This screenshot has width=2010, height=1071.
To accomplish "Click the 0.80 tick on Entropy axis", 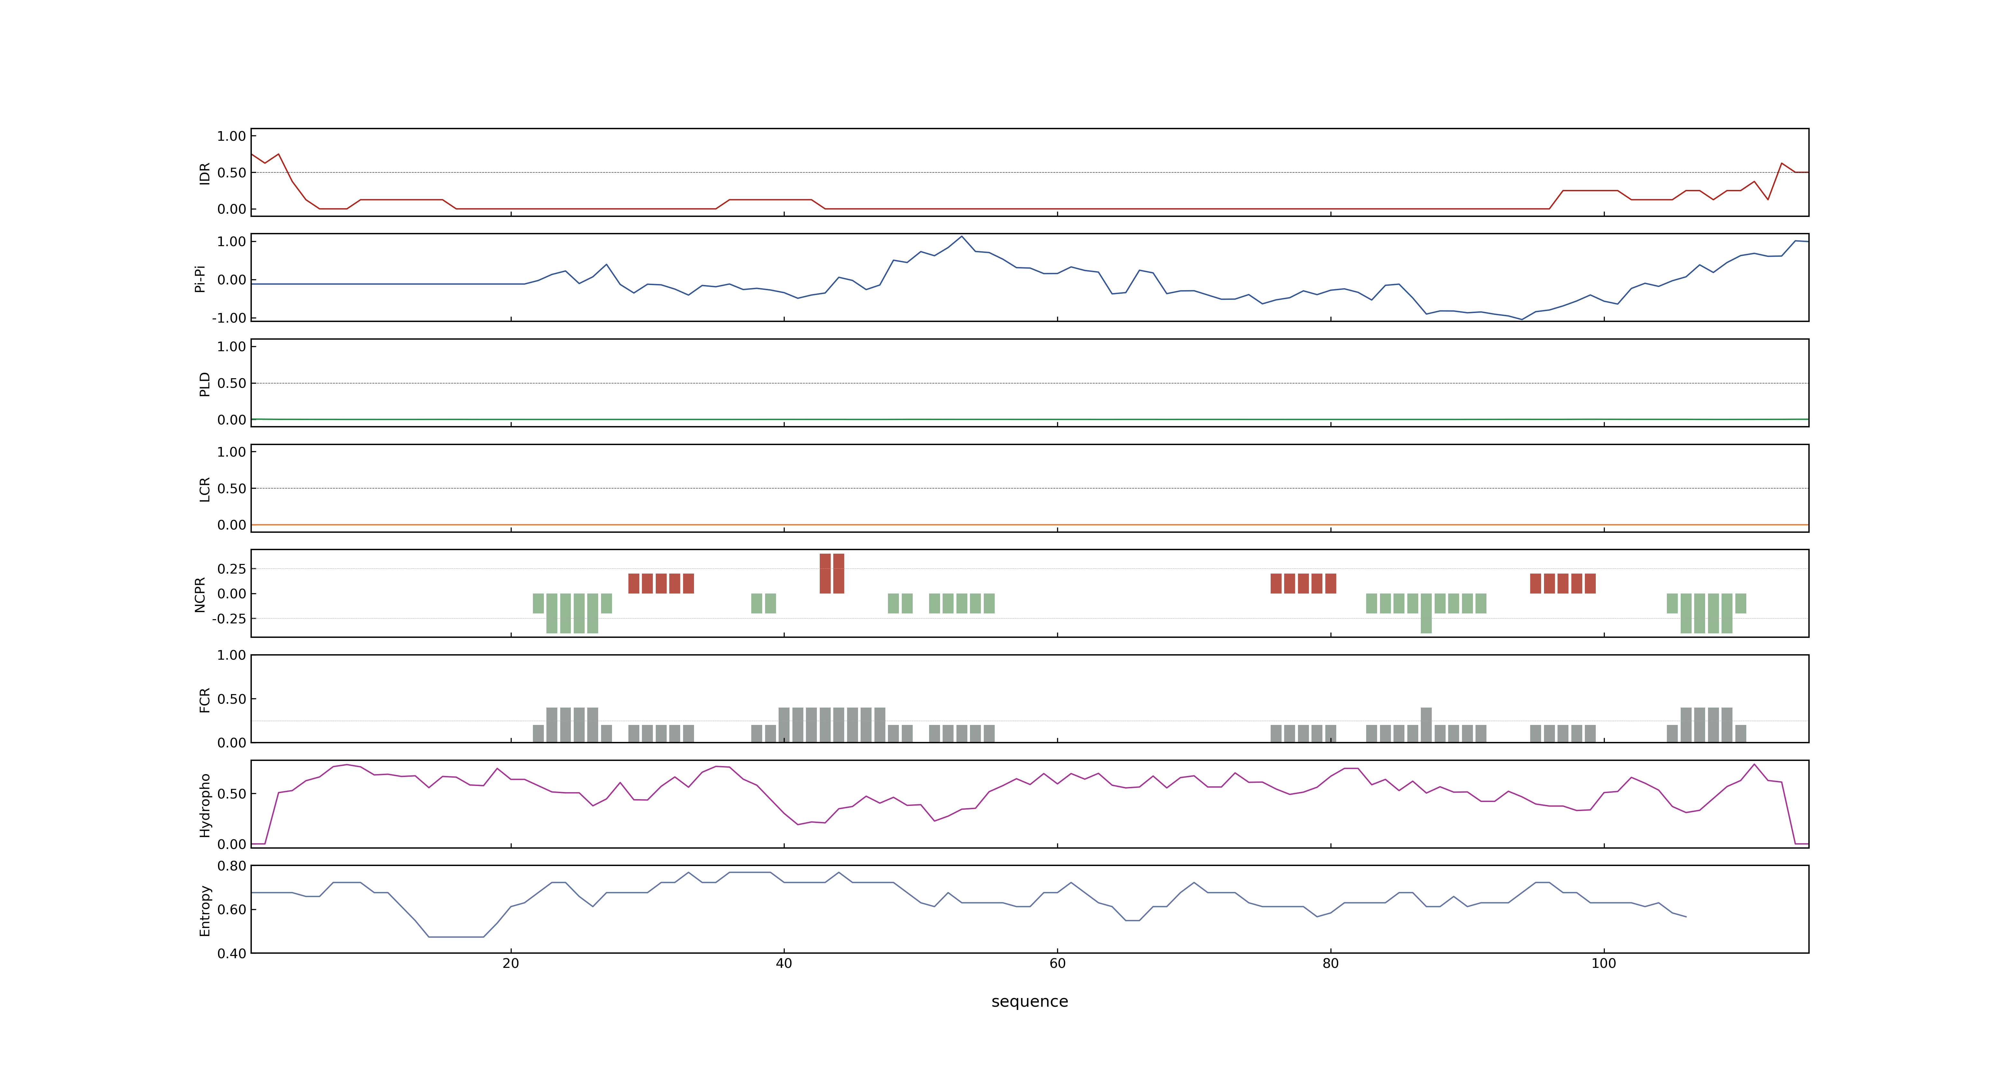I will [232, 866].
